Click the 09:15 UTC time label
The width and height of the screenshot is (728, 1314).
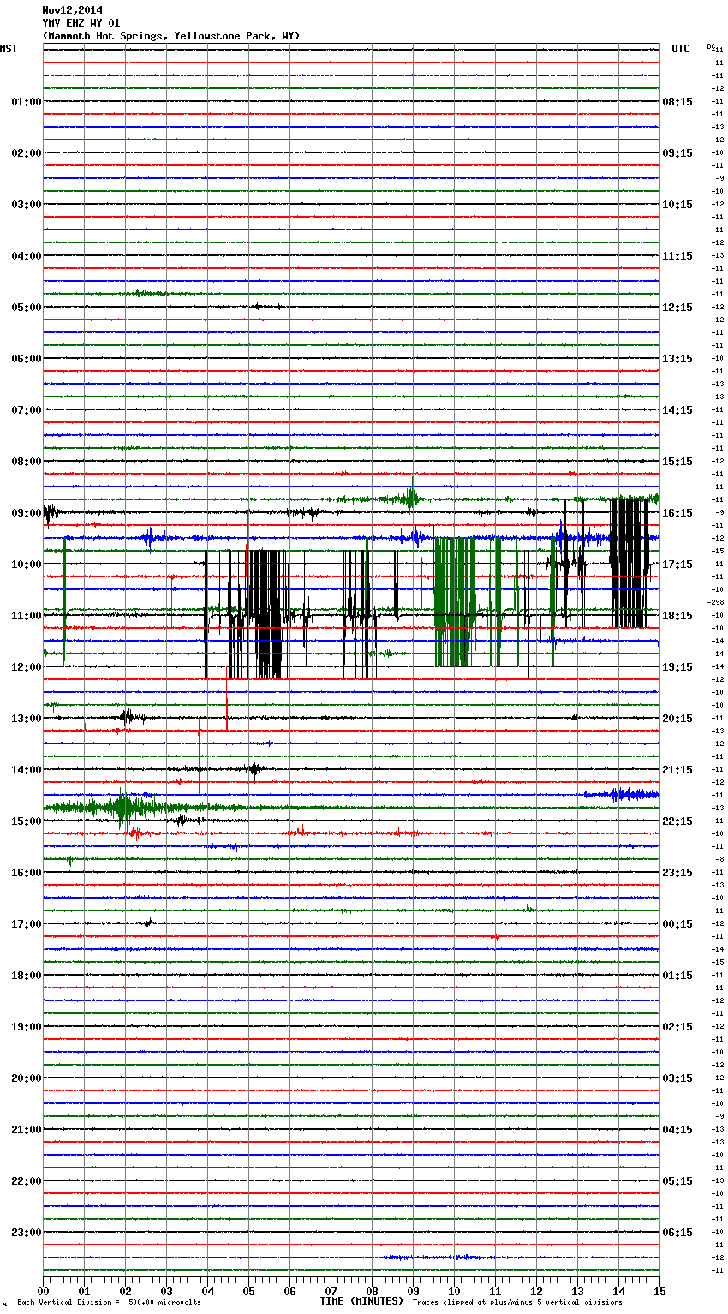677,153
